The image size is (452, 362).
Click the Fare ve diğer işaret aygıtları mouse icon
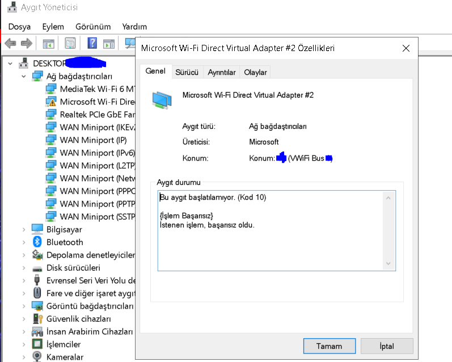coord(37,293)
